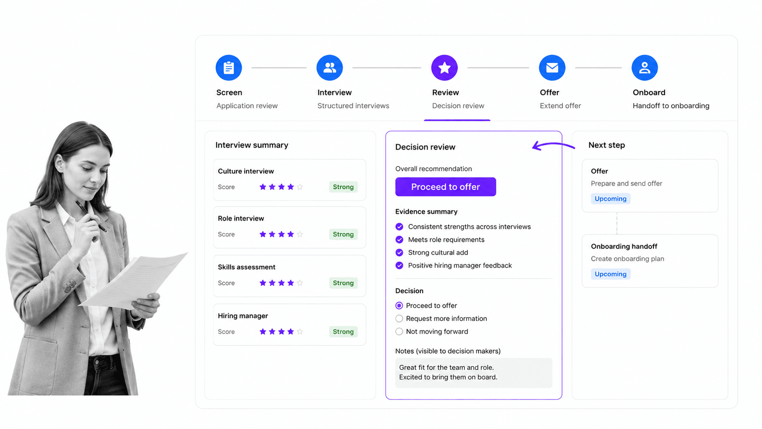762x429 pixels.
Task: Click the 'Handoff to onboarding' subtitle
Action: click(671, 106)
